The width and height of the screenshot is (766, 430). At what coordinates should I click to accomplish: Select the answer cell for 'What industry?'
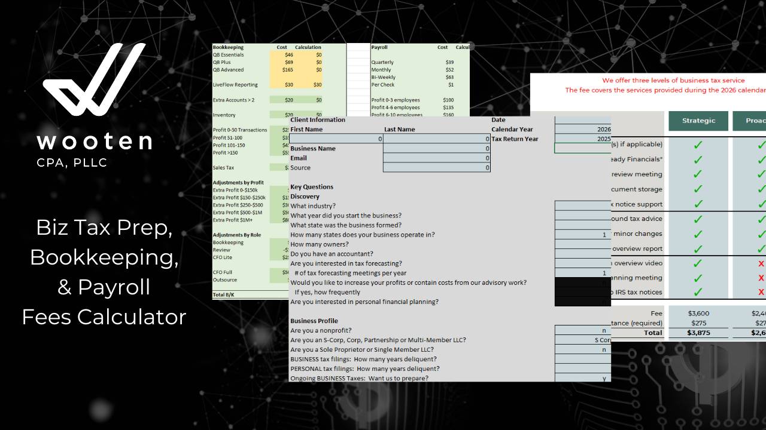pyautogui.click(x=583, y=206)
